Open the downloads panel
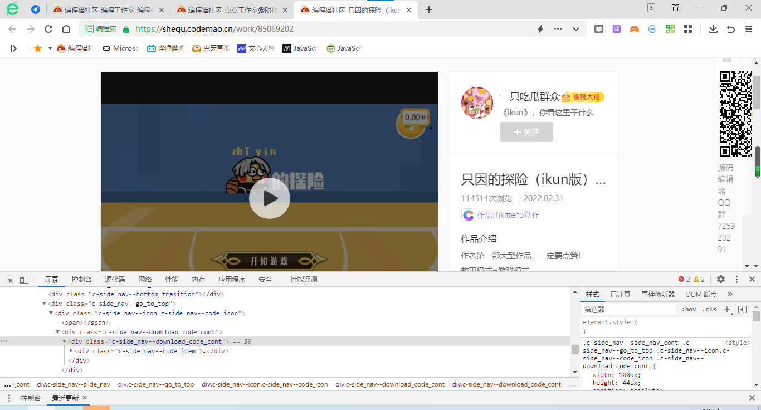The height and width of the screenshot is (410, 761). (713, 29)
